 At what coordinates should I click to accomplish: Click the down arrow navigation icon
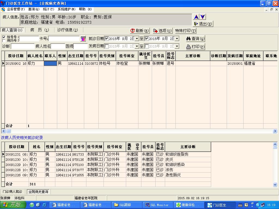(x=203, y=17)
